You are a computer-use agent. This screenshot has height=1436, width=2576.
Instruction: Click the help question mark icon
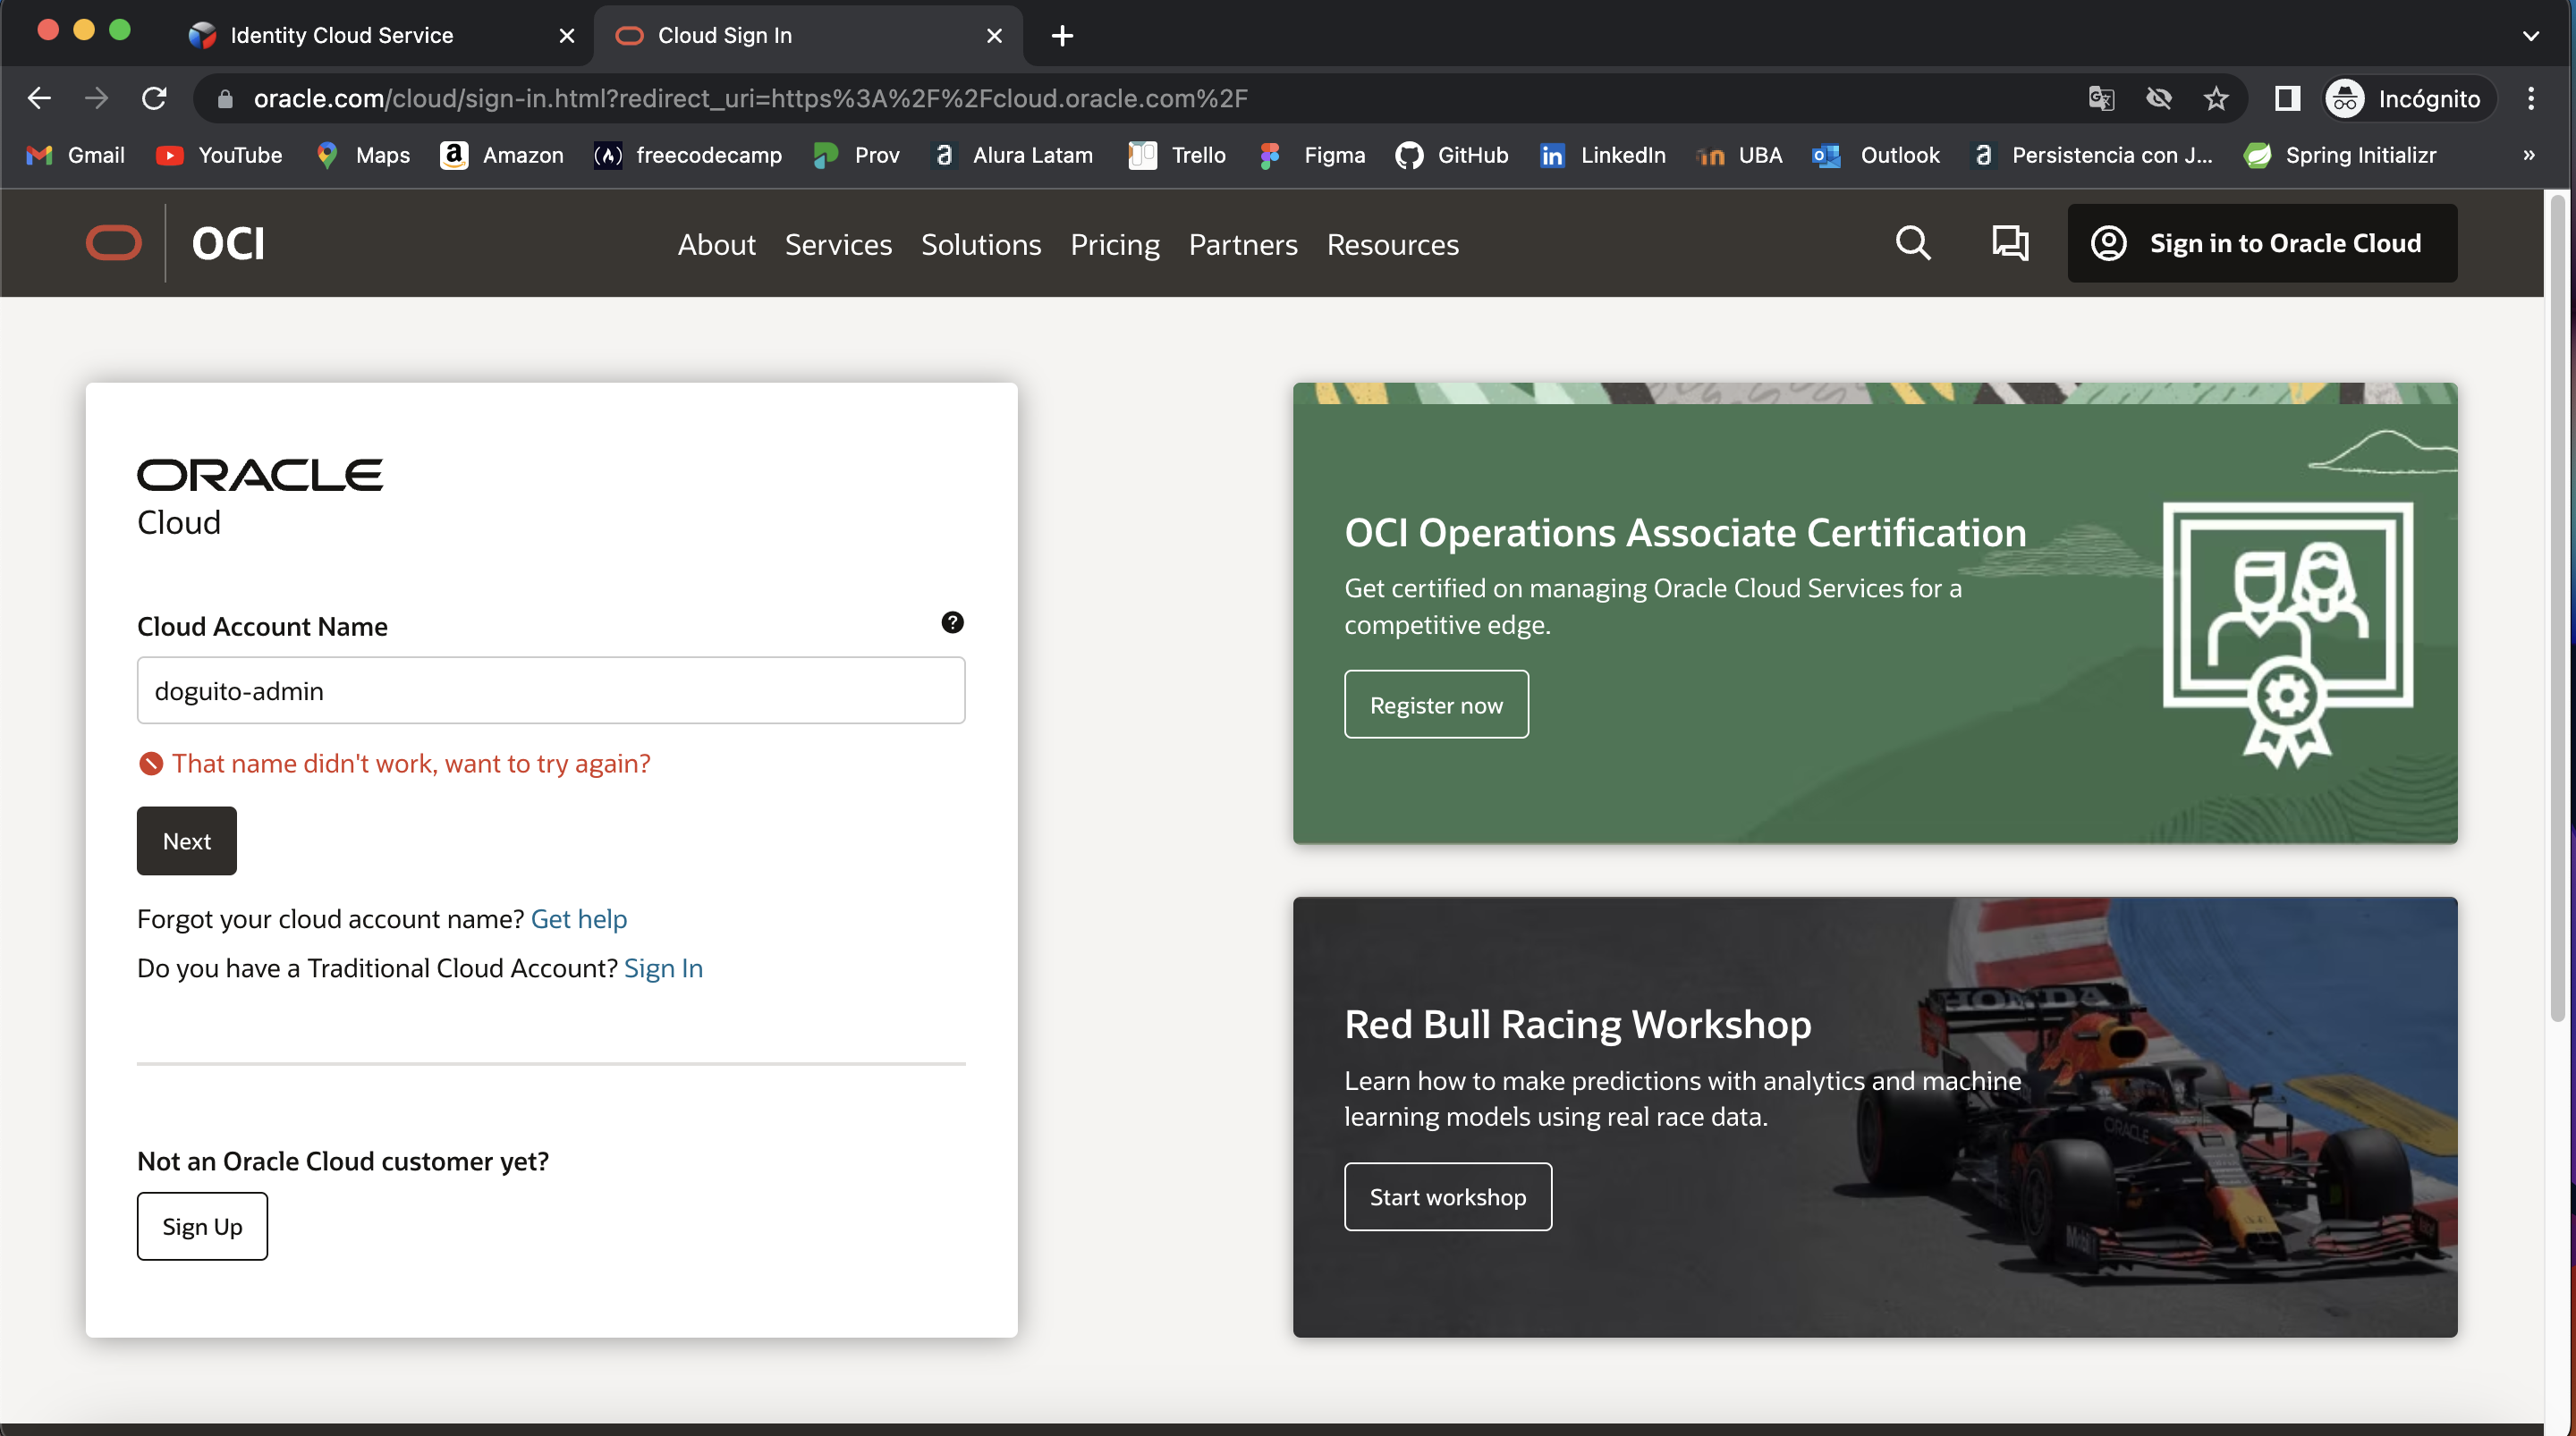click(952, 622)
